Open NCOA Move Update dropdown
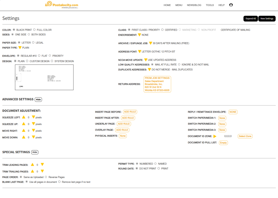Screen dimensions: 278x198 coord(146,60)
